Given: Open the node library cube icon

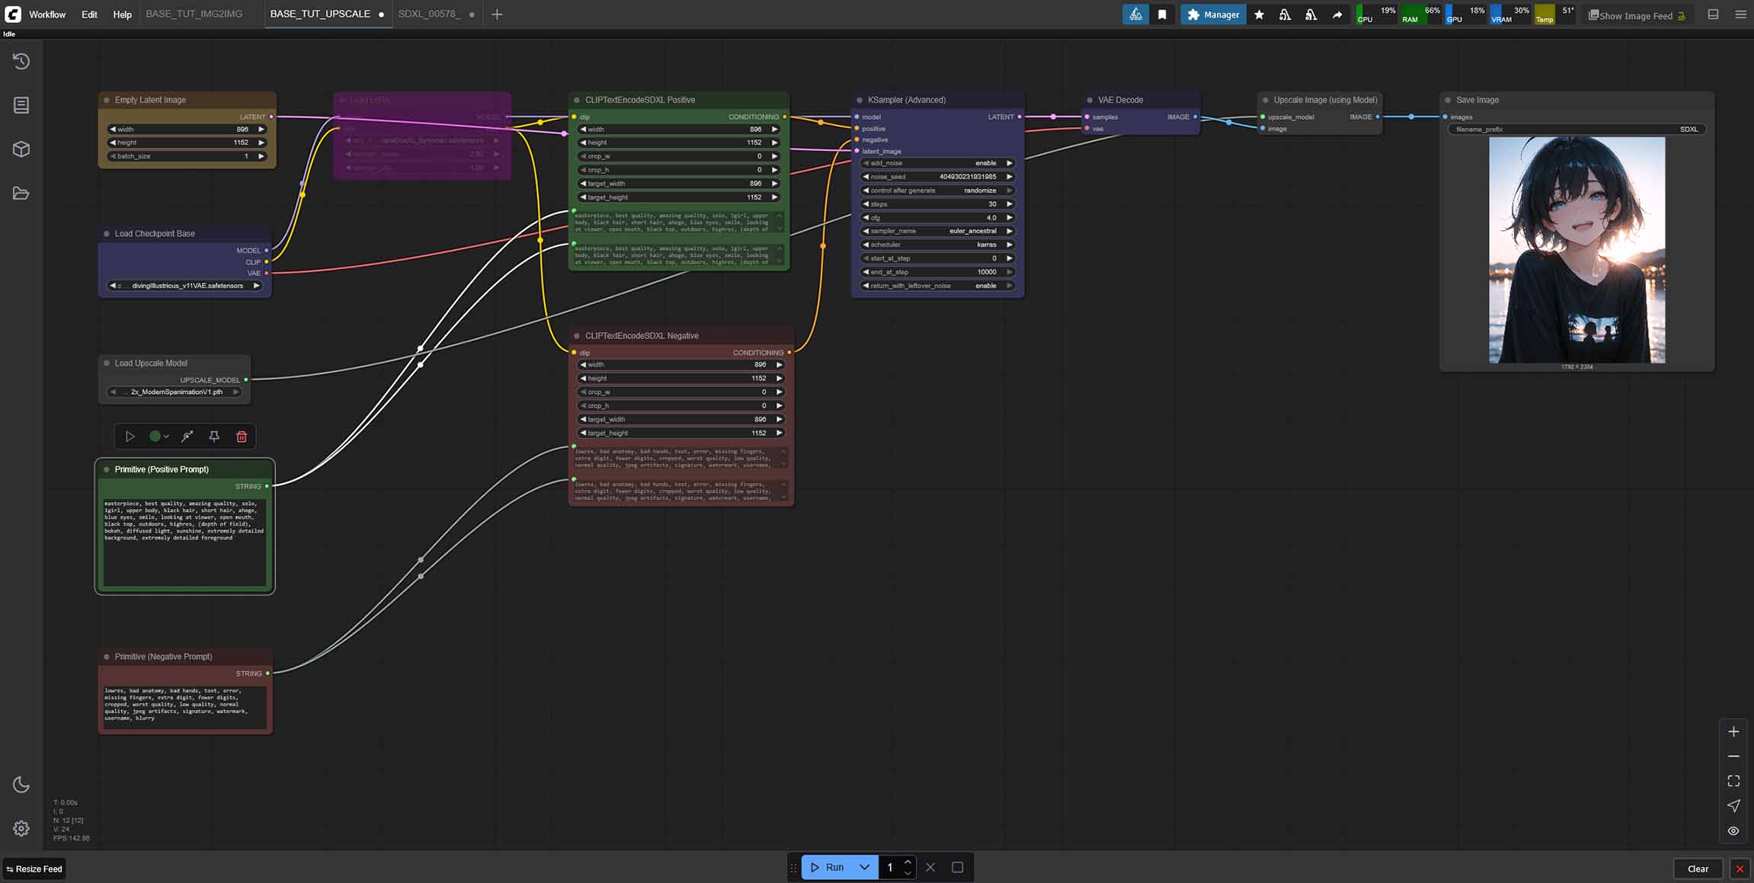Looking at the screenshot, I should tap(21, 149).
